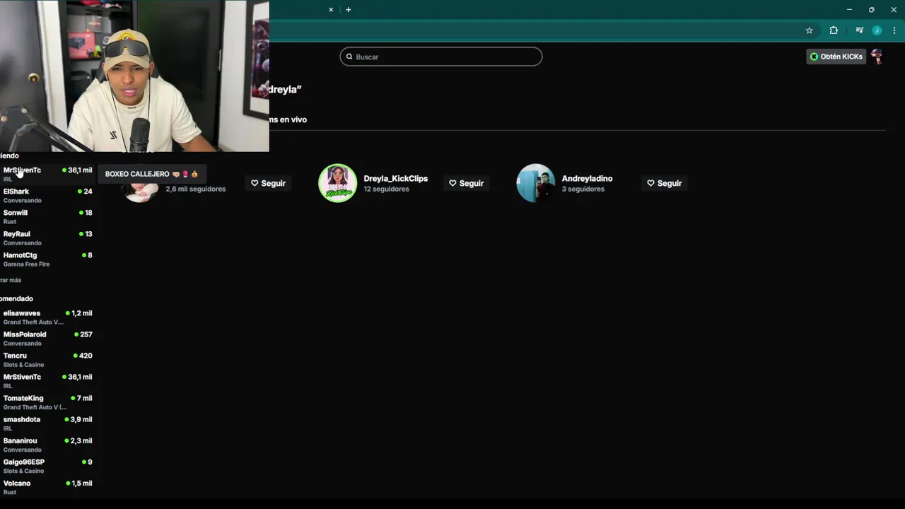
Task: Open the media control toolbar icon
Action: click(x=859, y=30)
